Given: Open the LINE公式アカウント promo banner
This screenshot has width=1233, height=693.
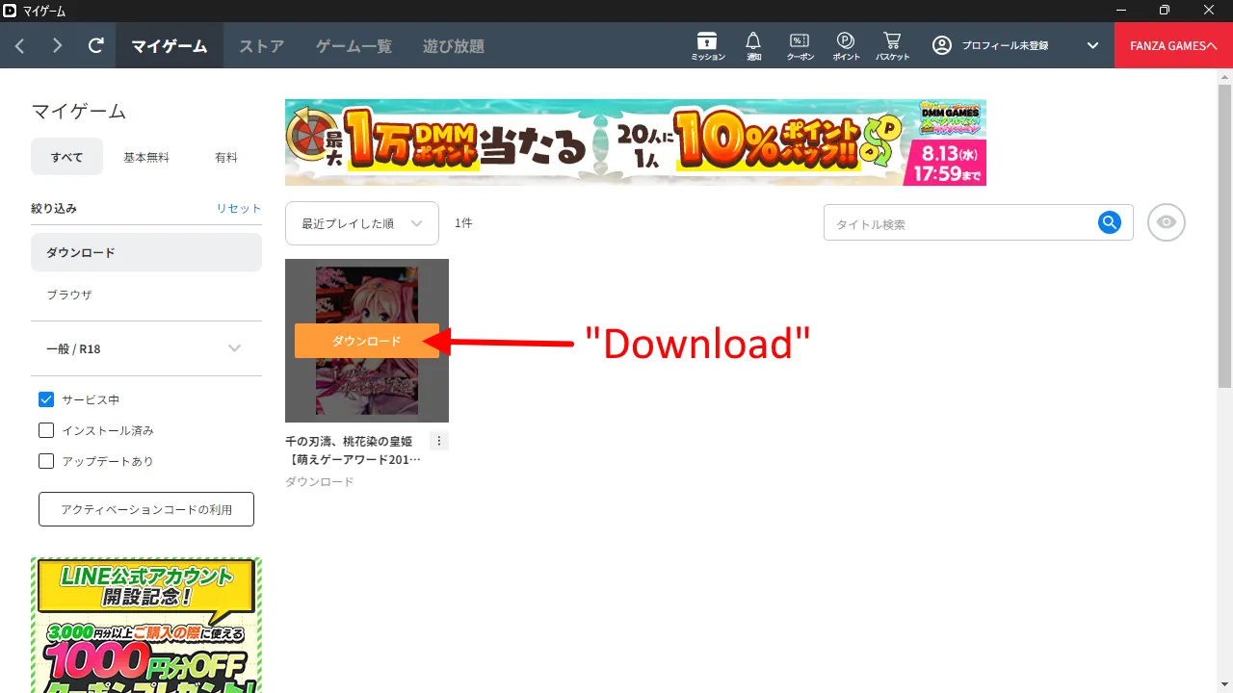Looking at the screenshot, I should (146, 625).
